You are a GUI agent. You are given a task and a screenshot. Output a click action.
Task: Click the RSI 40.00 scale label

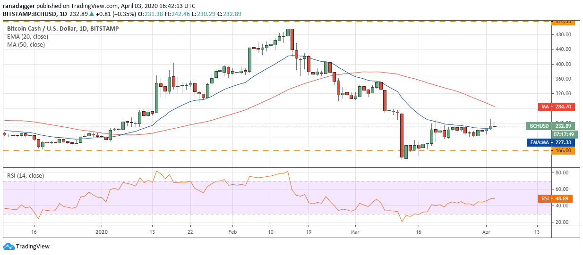562,206
